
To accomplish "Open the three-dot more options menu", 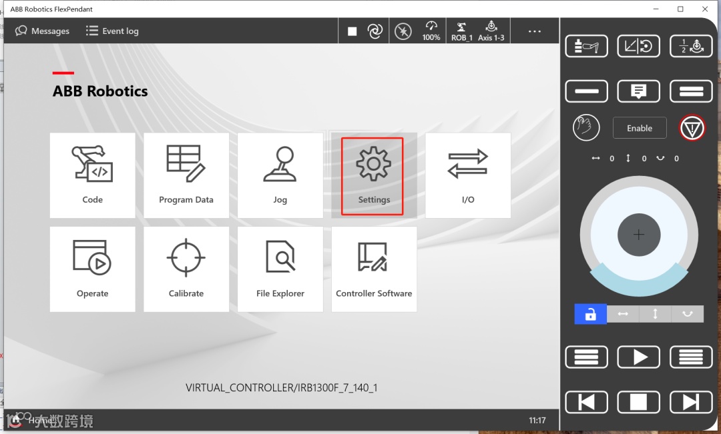I will click(534, 31).
